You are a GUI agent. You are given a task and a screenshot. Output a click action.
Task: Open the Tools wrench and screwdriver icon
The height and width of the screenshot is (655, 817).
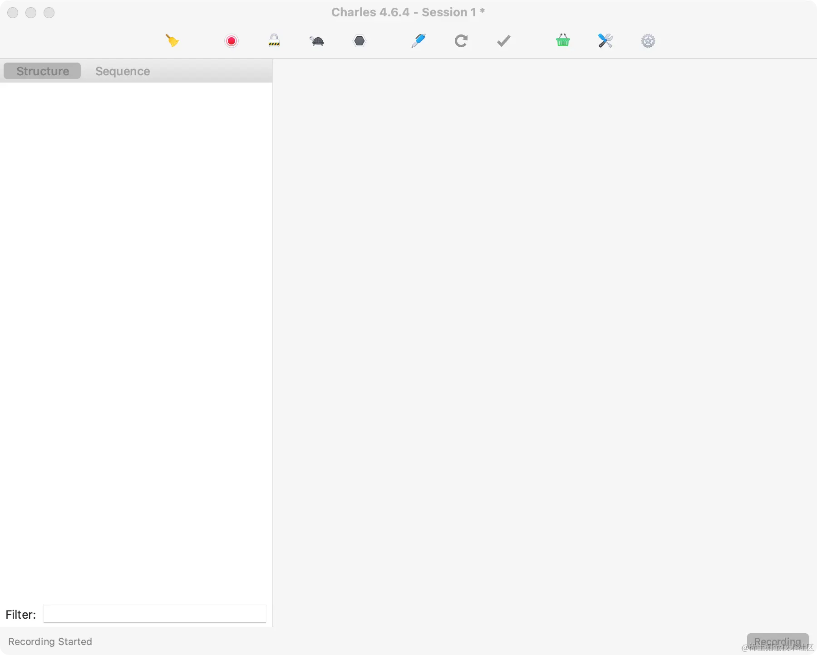605,41
